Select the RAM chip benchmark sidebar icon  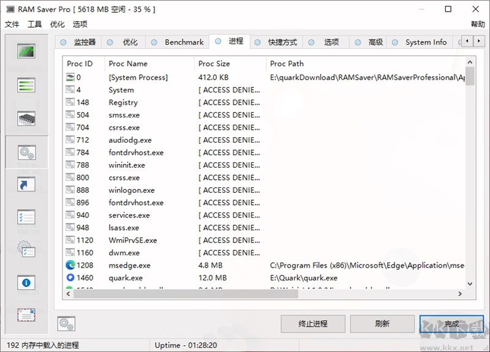(26, 118)
